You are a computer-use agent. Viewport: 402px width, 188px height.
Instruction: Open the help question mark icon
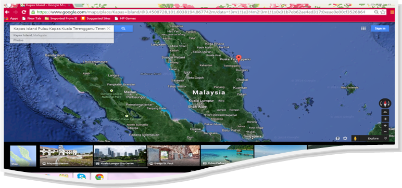337,138
